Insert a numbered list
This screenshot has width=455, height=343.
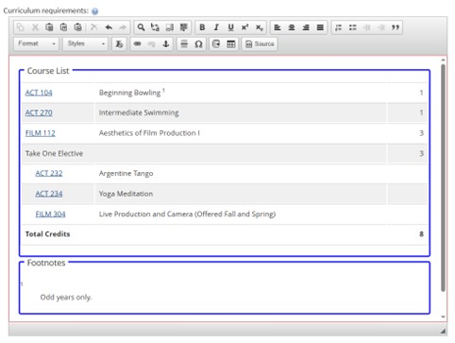(338, 27)
